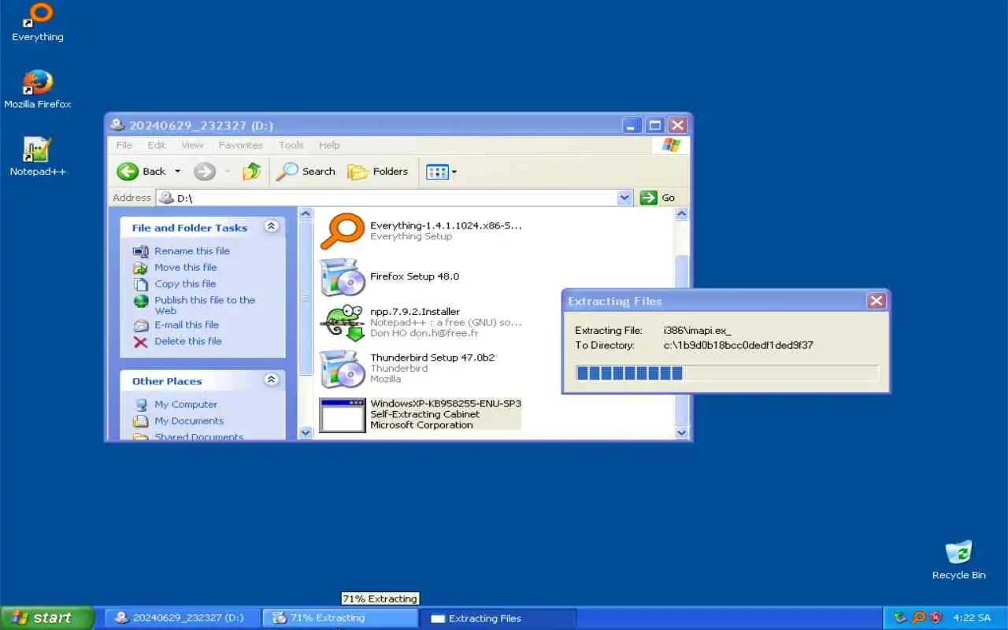Open Mozilla Firefox desktop shortcut
Viewport: 1008px width, 630px height.
tap(37, 89)
